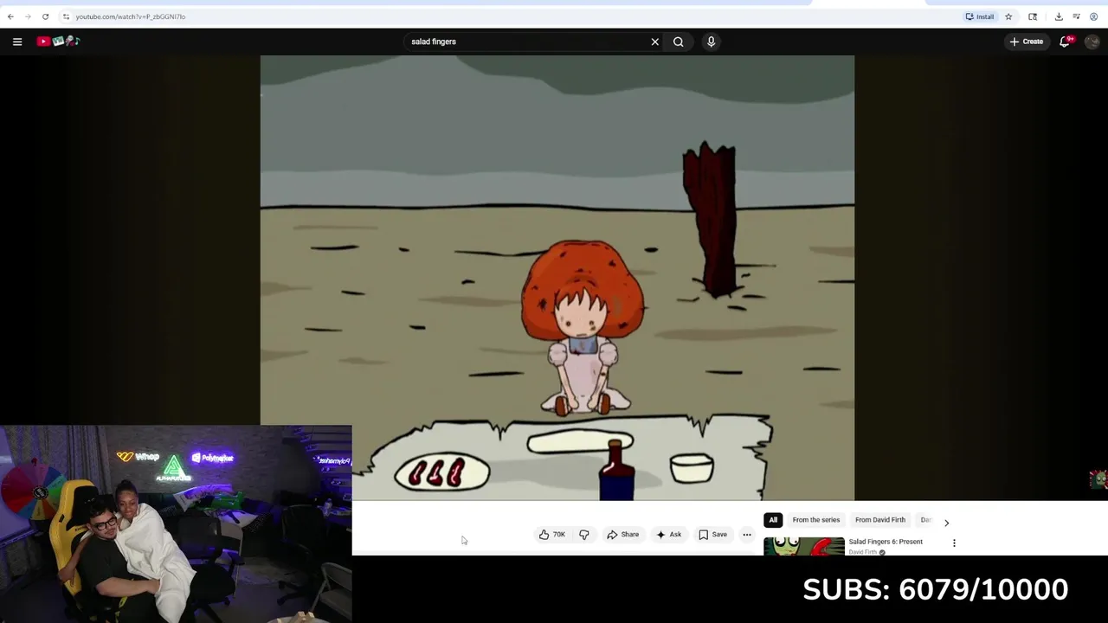Screen dimensions: 1108x623
Task: Select the 'From the series' chip
Action: click(816, 520)
